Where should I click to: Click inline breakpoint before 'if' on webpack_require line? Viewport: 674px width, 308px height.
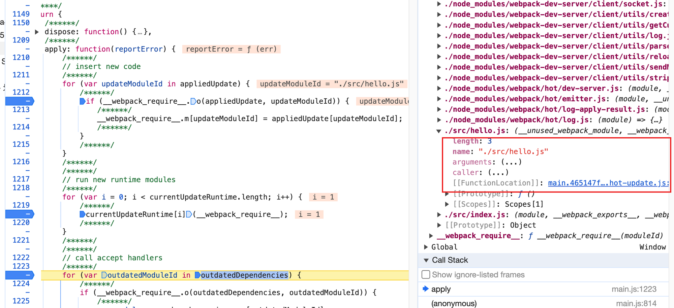[x=82, y=101]
